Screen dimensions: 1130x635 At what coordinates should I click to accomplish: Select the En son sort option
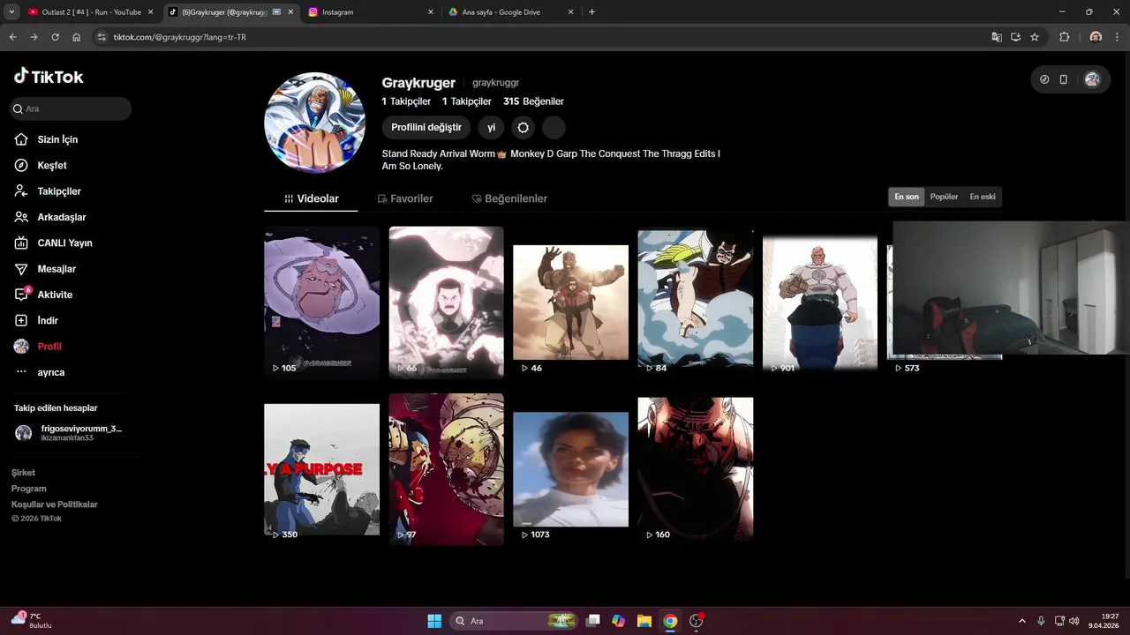tap(907, 197)
